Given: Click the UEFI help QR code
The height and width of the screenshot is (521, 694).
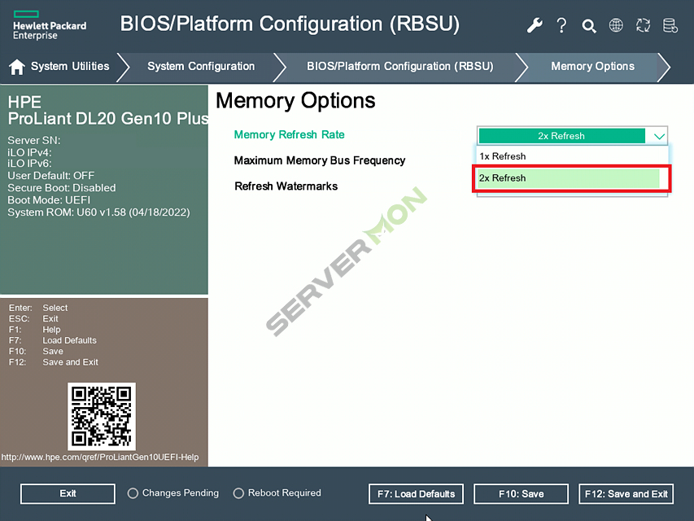Looking at the screenshot, I should pyautogui.click(x=102, y=417).
